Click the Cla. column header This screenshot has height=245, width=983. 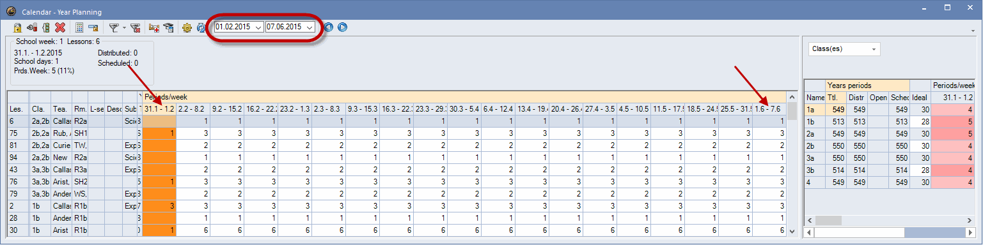40,108
